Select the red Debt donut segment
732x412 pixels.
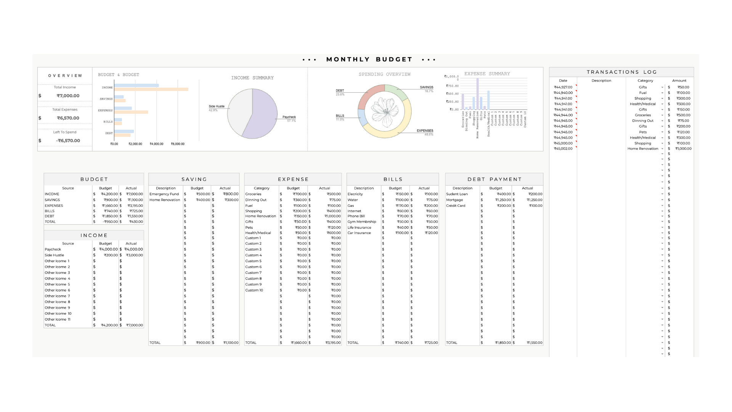(369, 93)
